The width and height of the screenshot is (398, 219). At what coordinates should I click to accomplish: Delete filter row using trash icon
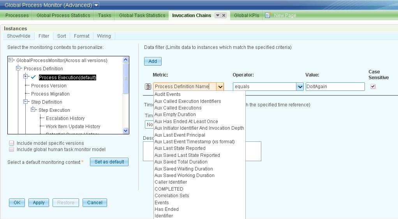pos(148,87)
